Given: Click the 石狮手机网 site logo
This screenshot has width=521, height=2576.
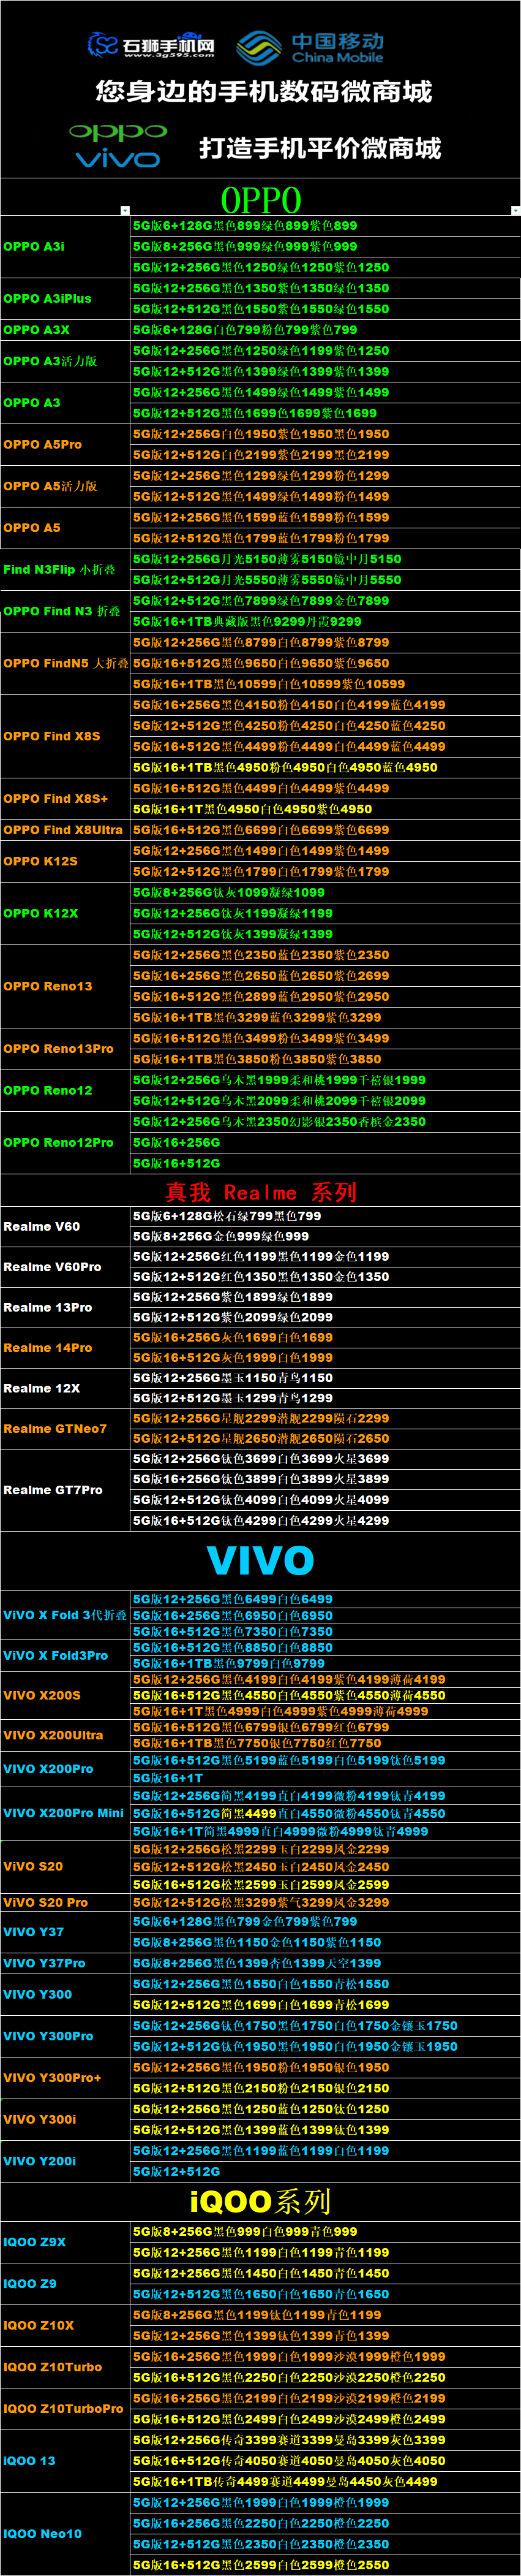Looking at the screenshot, I should click(x=151, y=45).
